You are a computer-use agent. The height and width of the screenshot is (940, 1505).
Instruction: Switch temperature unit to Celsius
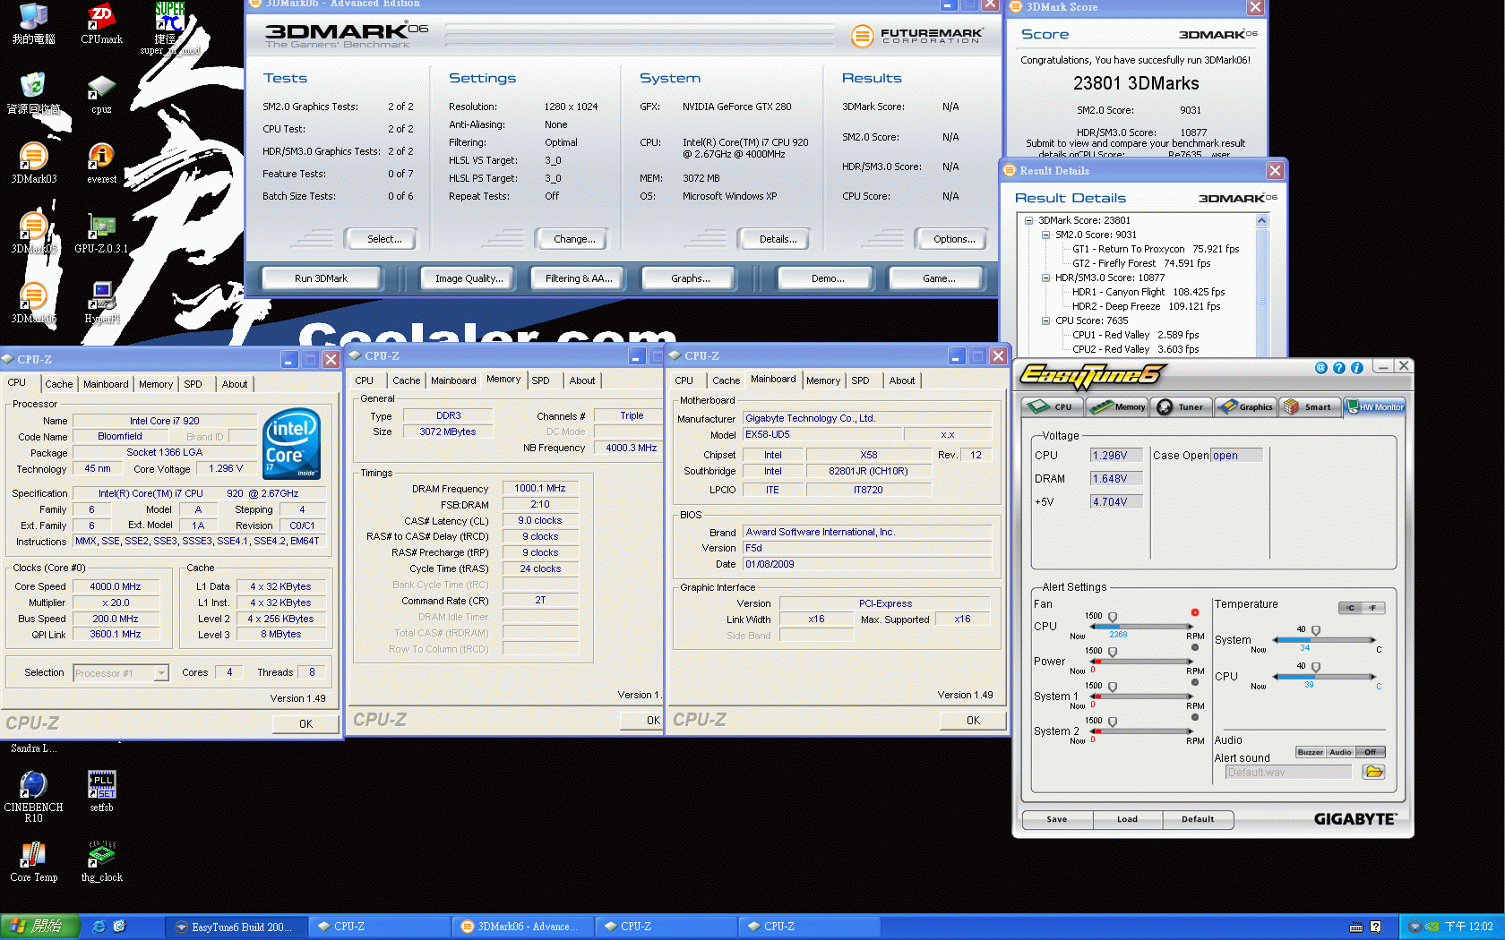[x=1350, y=608]
